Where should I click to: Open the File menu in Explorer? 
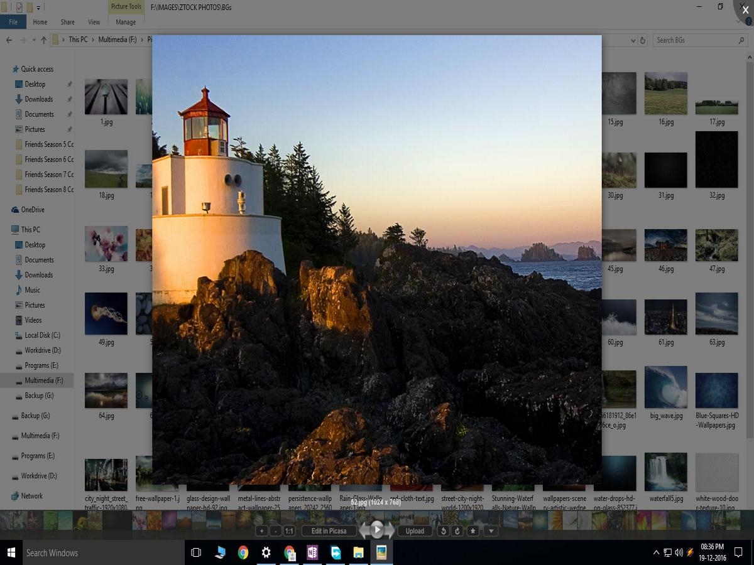pyautogui.click(x=13, y=21)
